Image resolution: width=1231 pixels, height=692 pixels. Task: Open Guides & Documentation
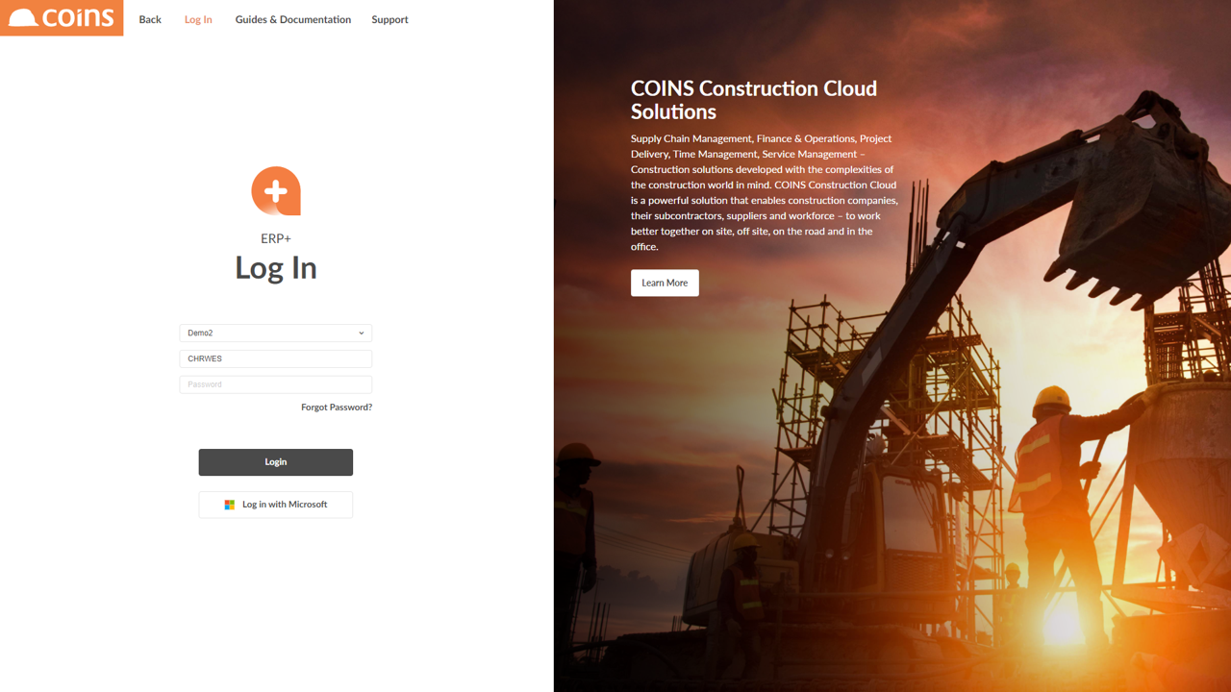pyautogui.click(x=293, y=19)
